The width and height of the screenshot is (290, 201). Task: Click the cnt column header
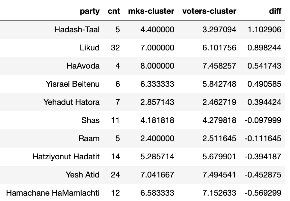(x=114, y=11)
